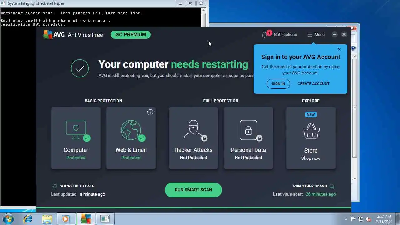The height and width of the screenshot is (225, 400).
Task: Click the AVG logo in the header
Action: click(x=54, y=34)
